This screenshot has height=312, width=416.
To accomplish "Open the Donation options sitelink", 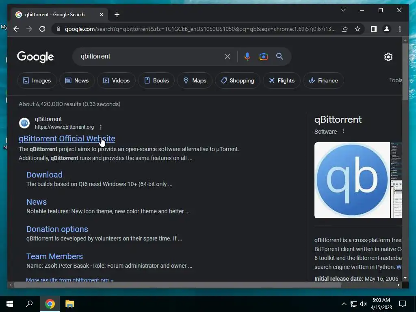I will pyautogui.click(x=57, y=229).
